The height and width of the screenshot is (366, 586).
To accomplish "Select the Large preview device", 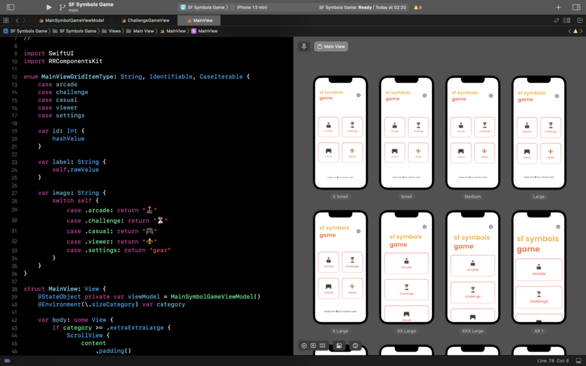I will pos(539,133).
